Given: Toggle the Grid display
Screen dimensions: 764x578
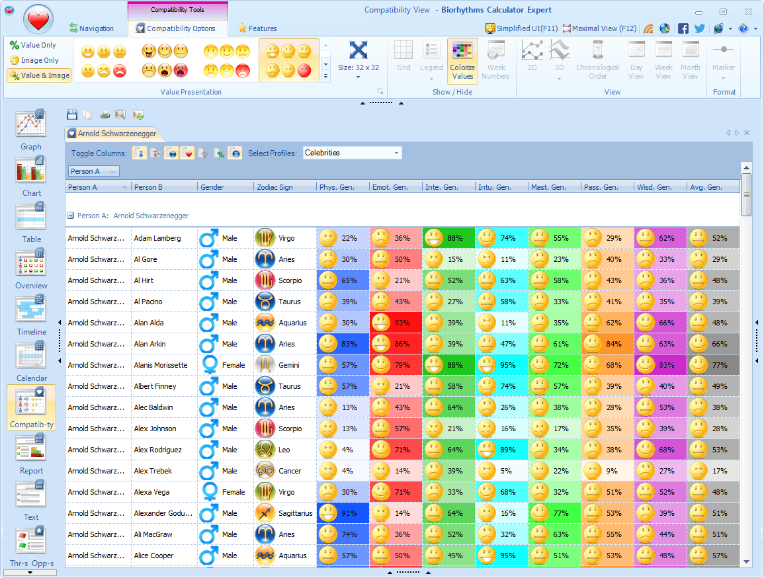Looking at the screenshot, I should tap(403, 56).
